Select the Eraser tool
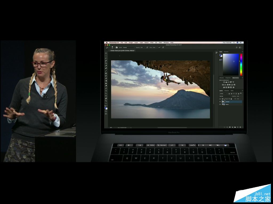This screenshot has height=204, width=273. point(106,78)
